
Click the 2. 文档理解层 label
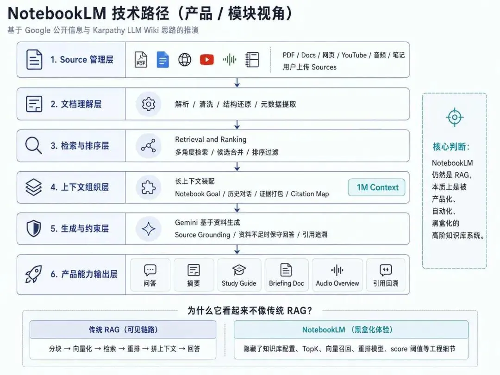click(x=76, y=104)
